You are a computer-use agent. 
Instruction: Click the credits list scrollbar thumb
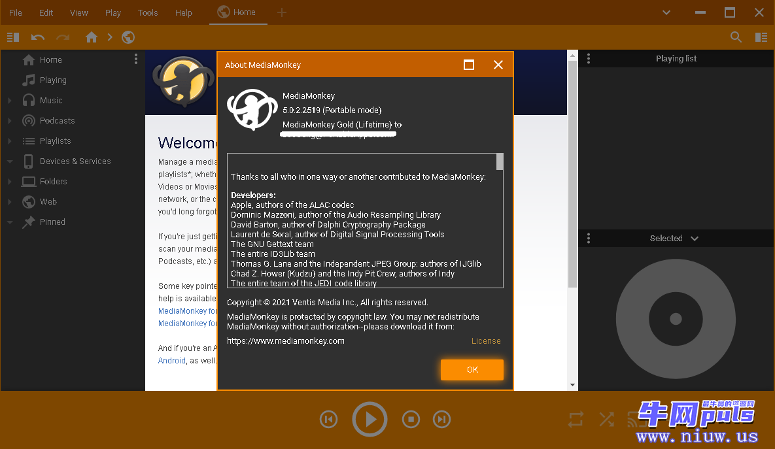pos(500,161)
